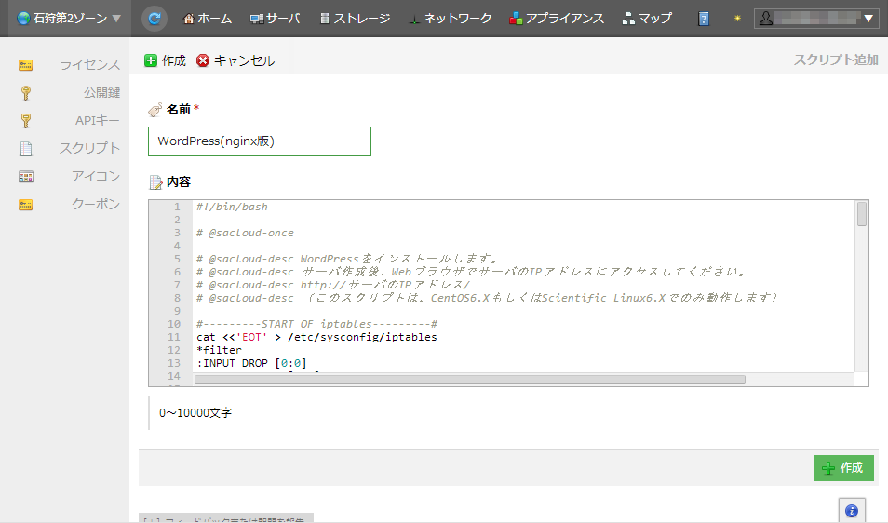
Task: Click the script document icon in sidebar
Action: tap(26, 149)
